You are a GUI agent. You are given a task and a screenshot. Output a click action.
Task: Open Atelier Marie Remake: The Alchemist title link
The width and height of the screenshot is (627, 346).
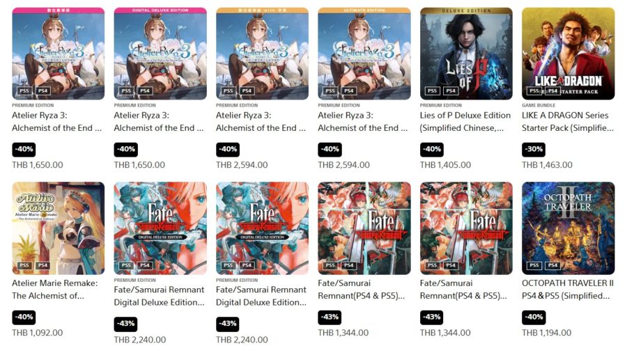pyautogui.click(x=55, y=290)
